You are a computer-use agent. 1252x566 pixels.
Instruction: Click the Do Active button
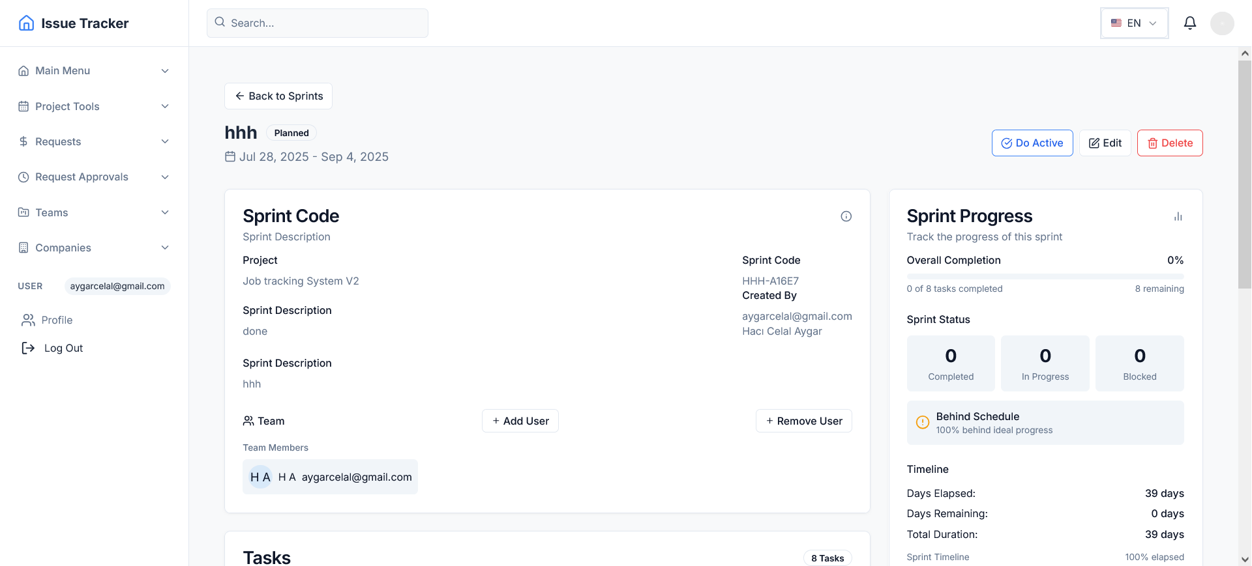click(x=1032, y=143)
